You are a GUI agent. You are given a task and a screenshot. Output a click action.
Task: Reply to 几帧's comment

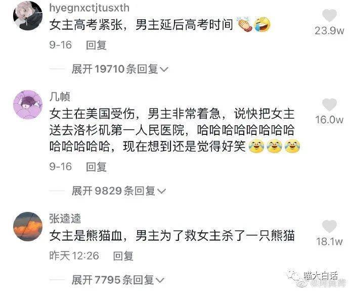(x=96, y=167)
